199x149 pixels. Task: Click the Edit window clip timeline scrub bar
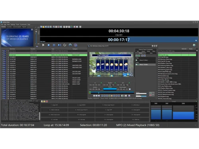(111, 92)
